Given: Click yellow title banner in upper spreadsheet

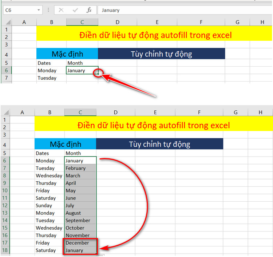Looking at the screenshot, I should click(154, 33).
